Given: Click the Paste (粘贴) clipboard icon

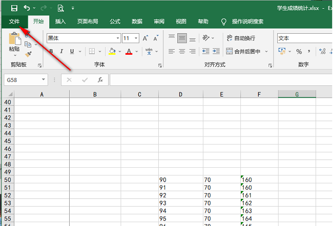Looking at the screenshot, I should (14, 39).
